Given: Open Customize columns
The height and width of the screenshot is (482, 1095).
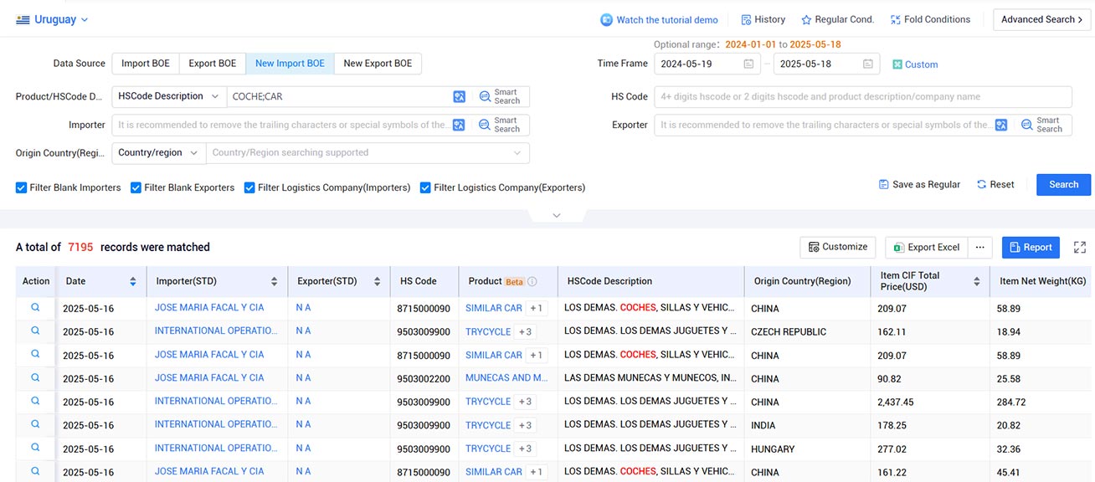Looking at the screenshot, I should [x=838, y=247].
